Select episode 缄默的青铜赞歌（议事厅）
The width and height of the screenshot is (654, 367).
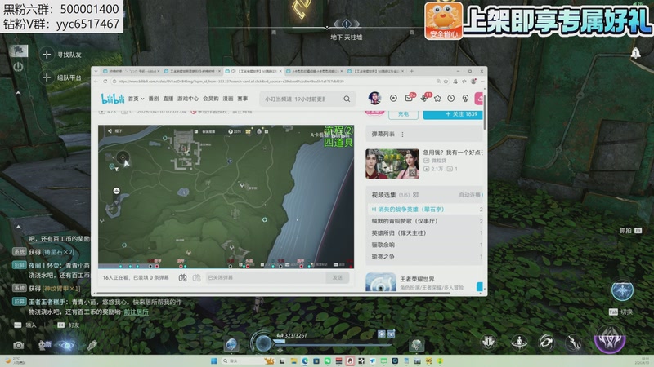click(x=424, y=221)
